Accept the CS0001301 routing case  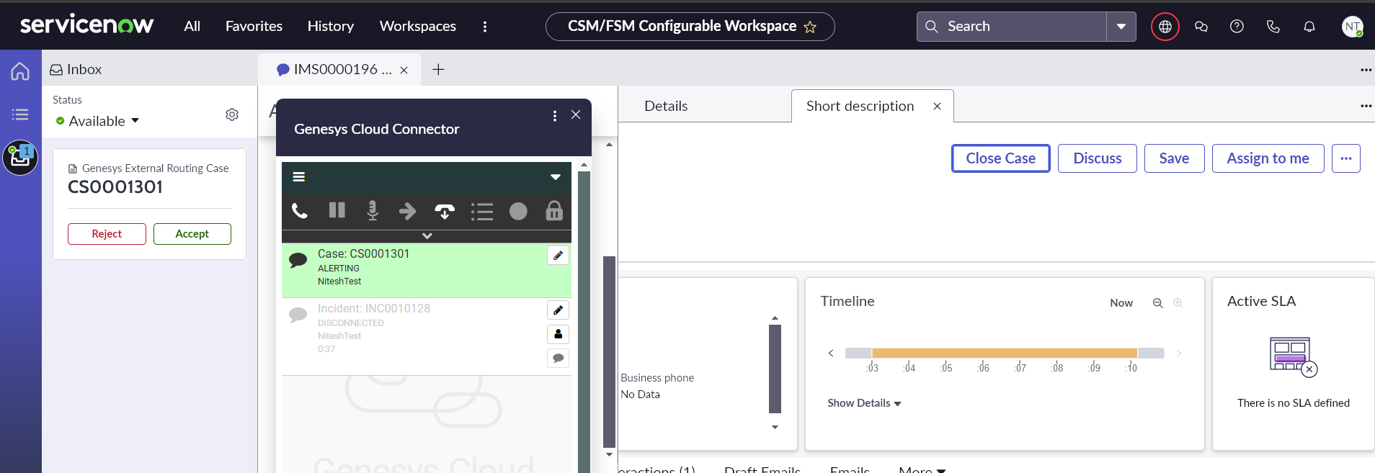coord(192,234)
